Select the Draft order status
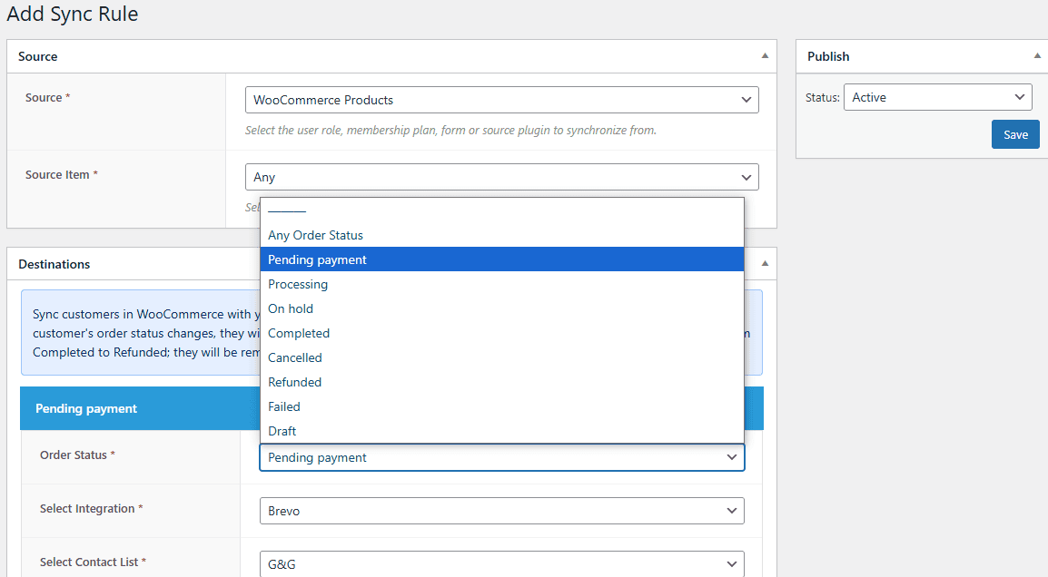 (x=501, y=431)
